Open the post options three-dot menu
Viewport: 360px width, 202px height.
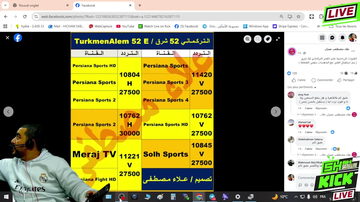(353, 51)
